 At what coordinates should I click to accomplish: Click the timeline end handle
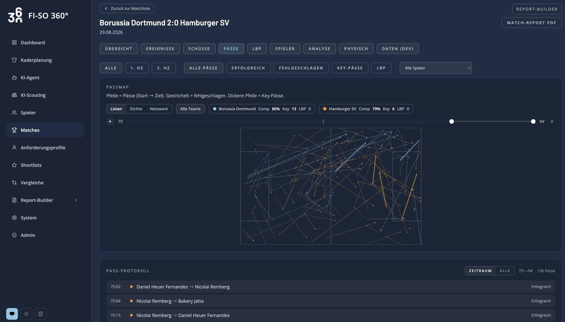coord(533,122)
